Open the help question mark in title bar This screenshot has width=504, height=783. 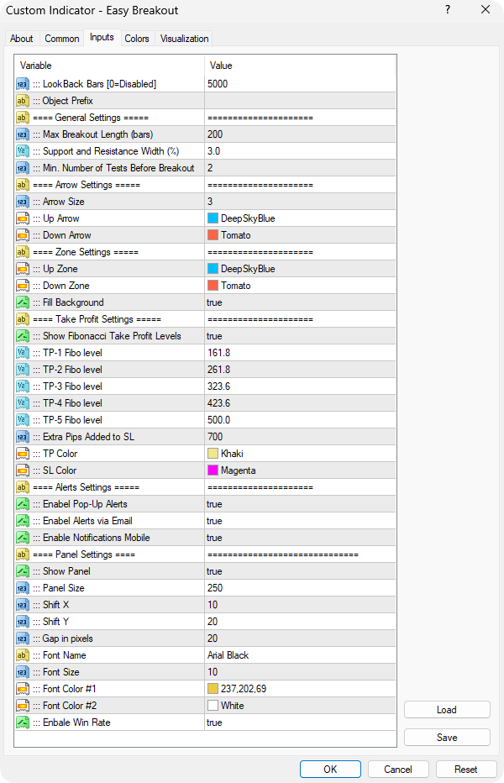tap(448, 10)
